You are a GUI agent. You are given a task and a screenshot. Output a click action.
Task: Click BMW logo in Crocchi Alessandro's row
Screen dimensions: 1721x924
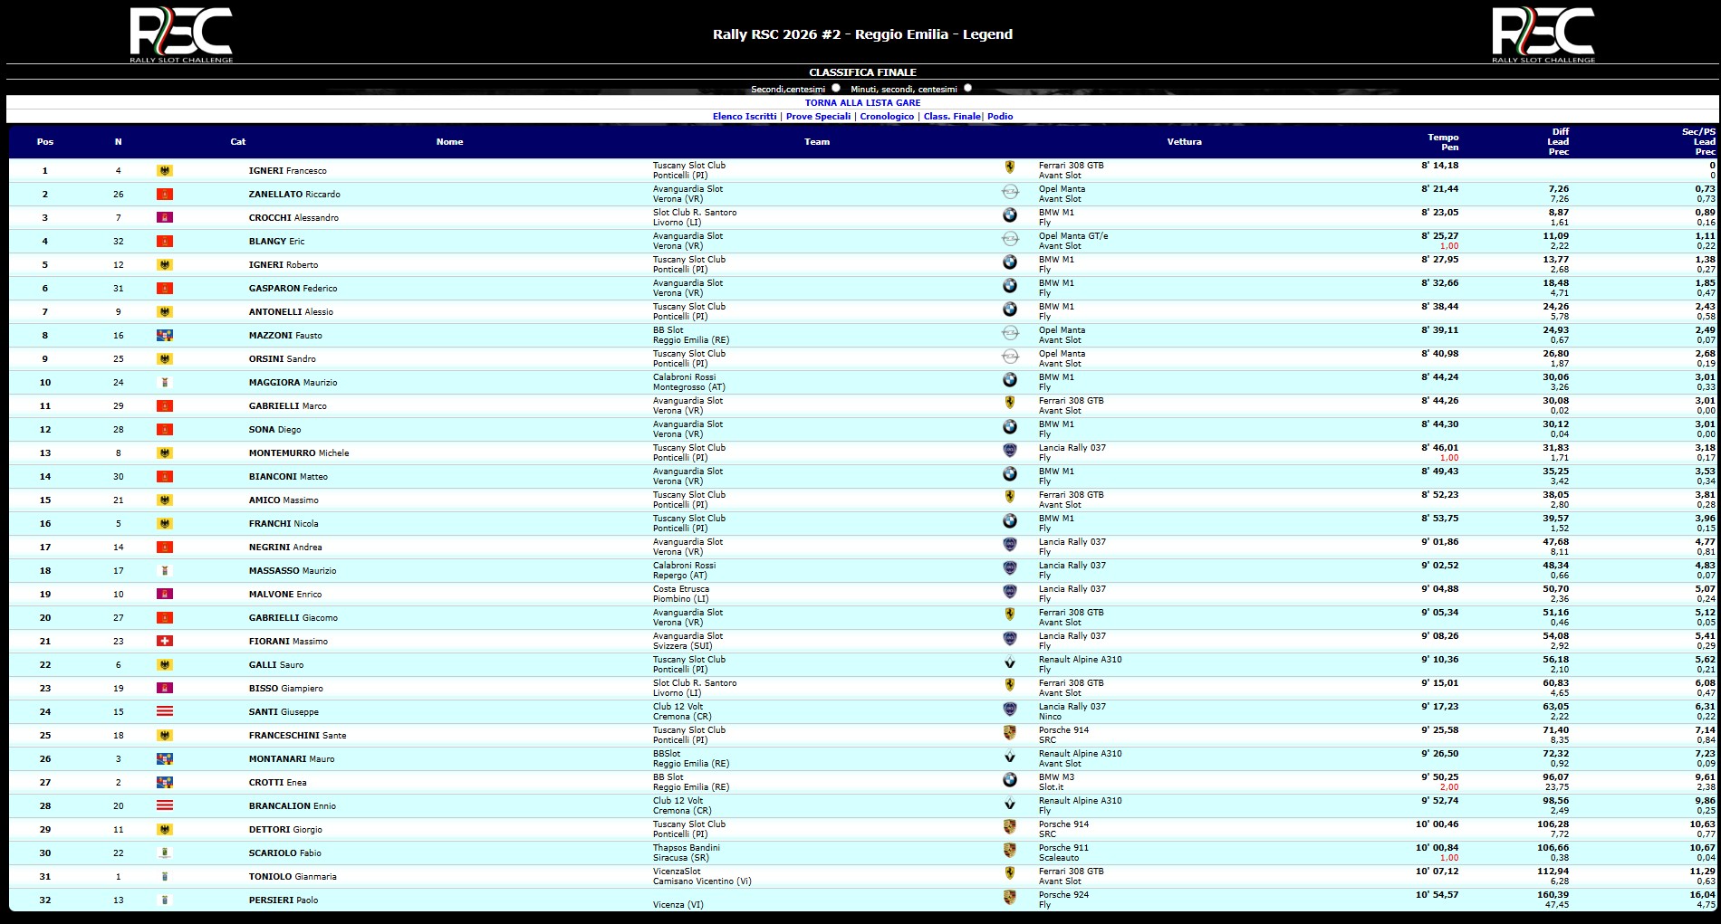click(1009, 214)
